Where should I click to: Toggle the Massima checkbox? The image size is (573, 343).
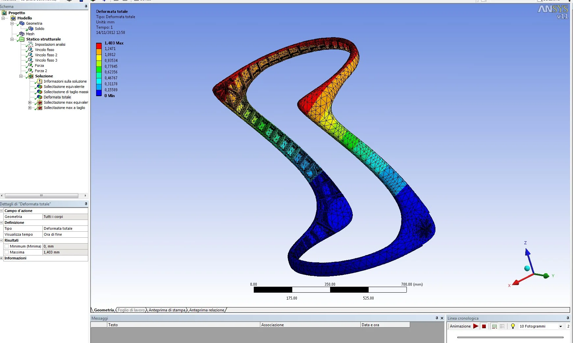[7, 252]
